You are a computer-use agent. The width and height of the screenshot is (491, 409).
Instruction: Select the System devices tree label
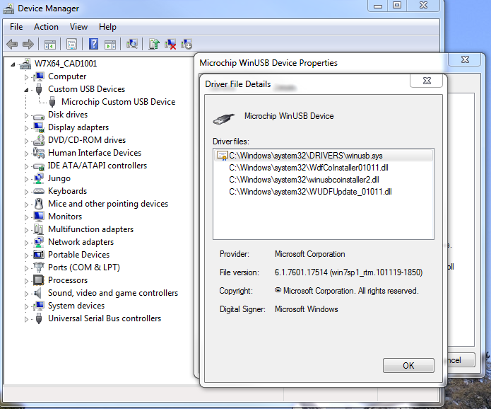(x=76, y=306)
